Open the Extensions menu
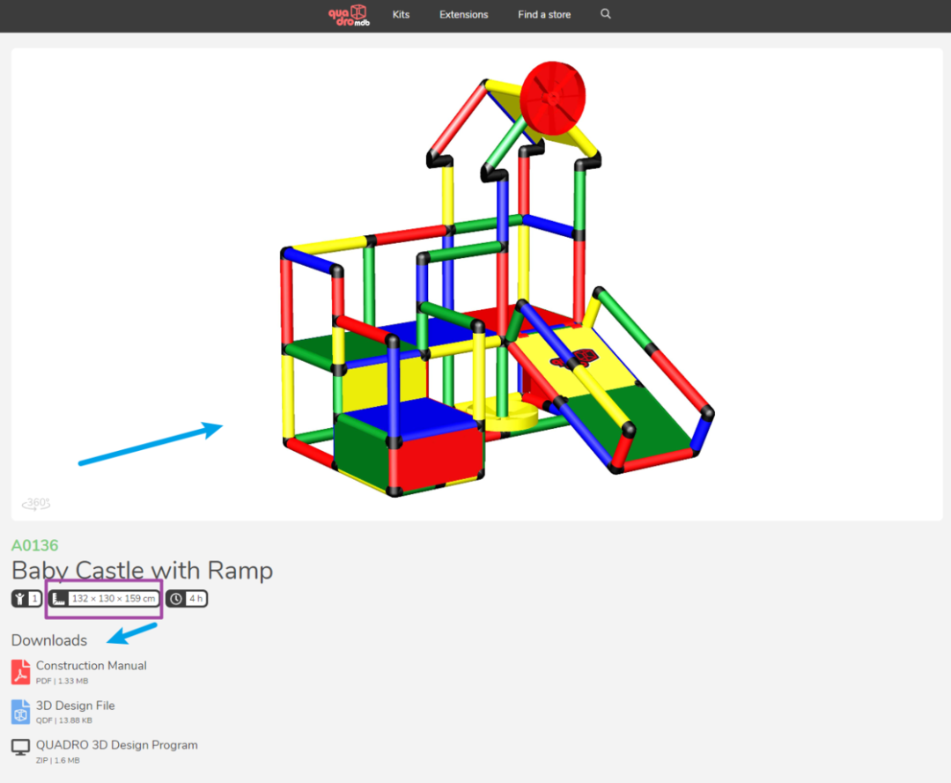Image resolution: width=951 pixels, height=783 pixels. pos(464,15)
